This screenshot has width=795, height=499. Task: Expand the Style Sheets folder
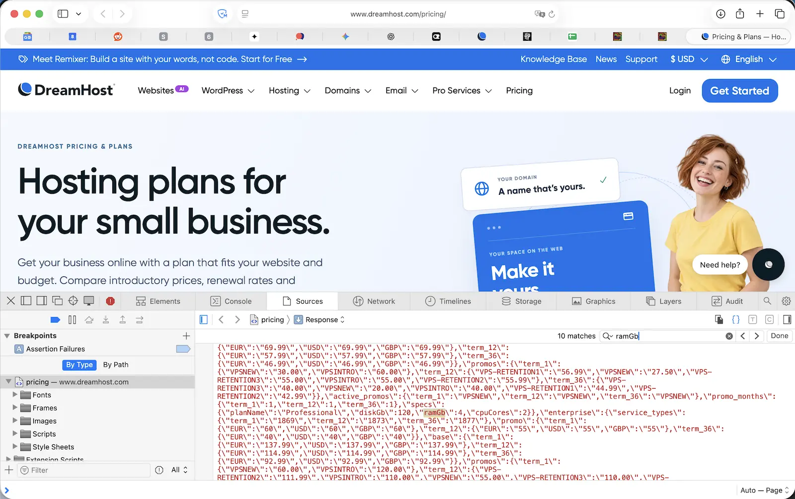point(15,446)
